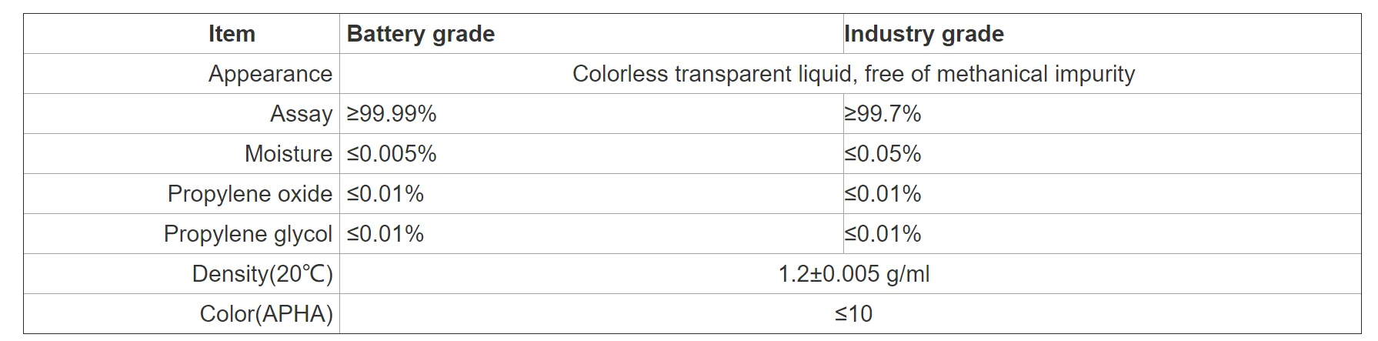Viewport: 1378px width, 341px height.
Task: Click the ≥99.99% battery assay value
Action: (392, 114)
